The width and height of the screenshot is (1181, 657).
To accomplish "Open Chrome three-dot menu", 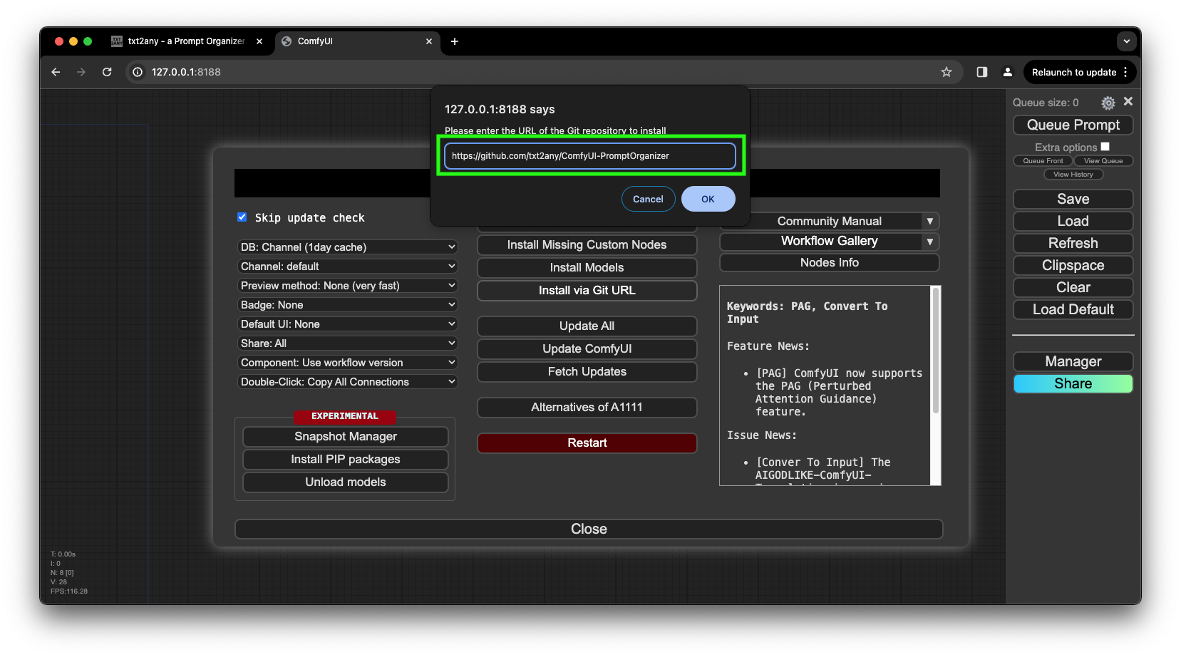I will tap(1125, 72).
